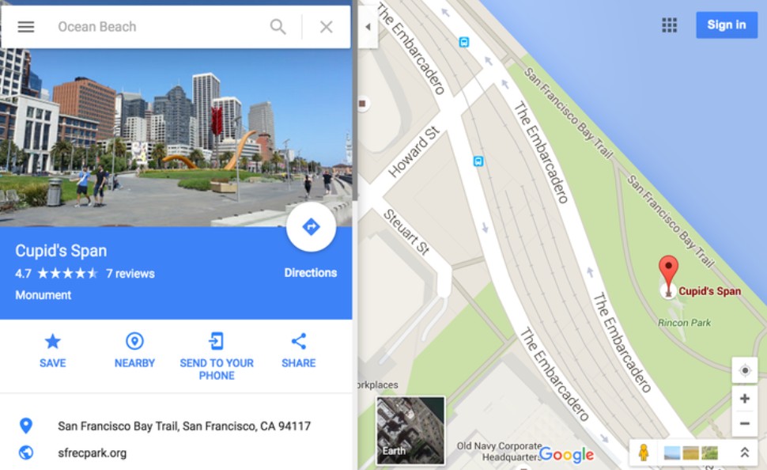Show your location on the map
This screenshot has width=767, height=470.
tap(745, 370)
